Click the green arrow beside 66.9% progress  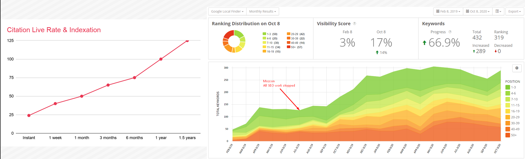click(x=424, y=43)
